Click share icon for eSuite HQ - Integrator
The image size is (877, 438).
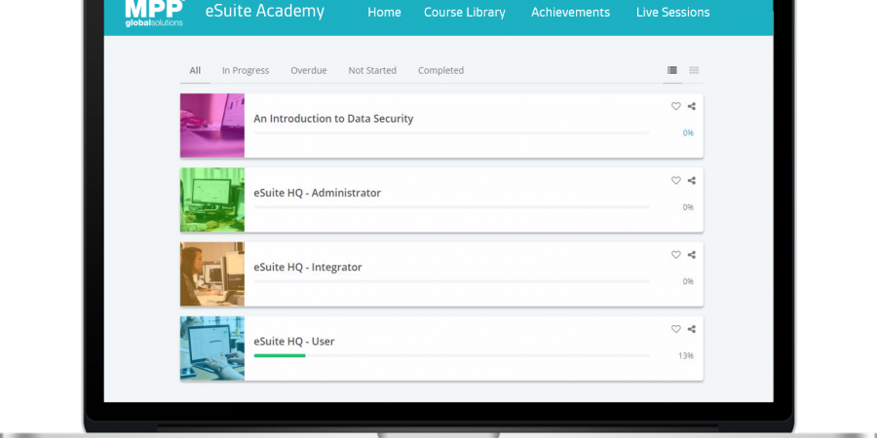[x=692, y=255]
